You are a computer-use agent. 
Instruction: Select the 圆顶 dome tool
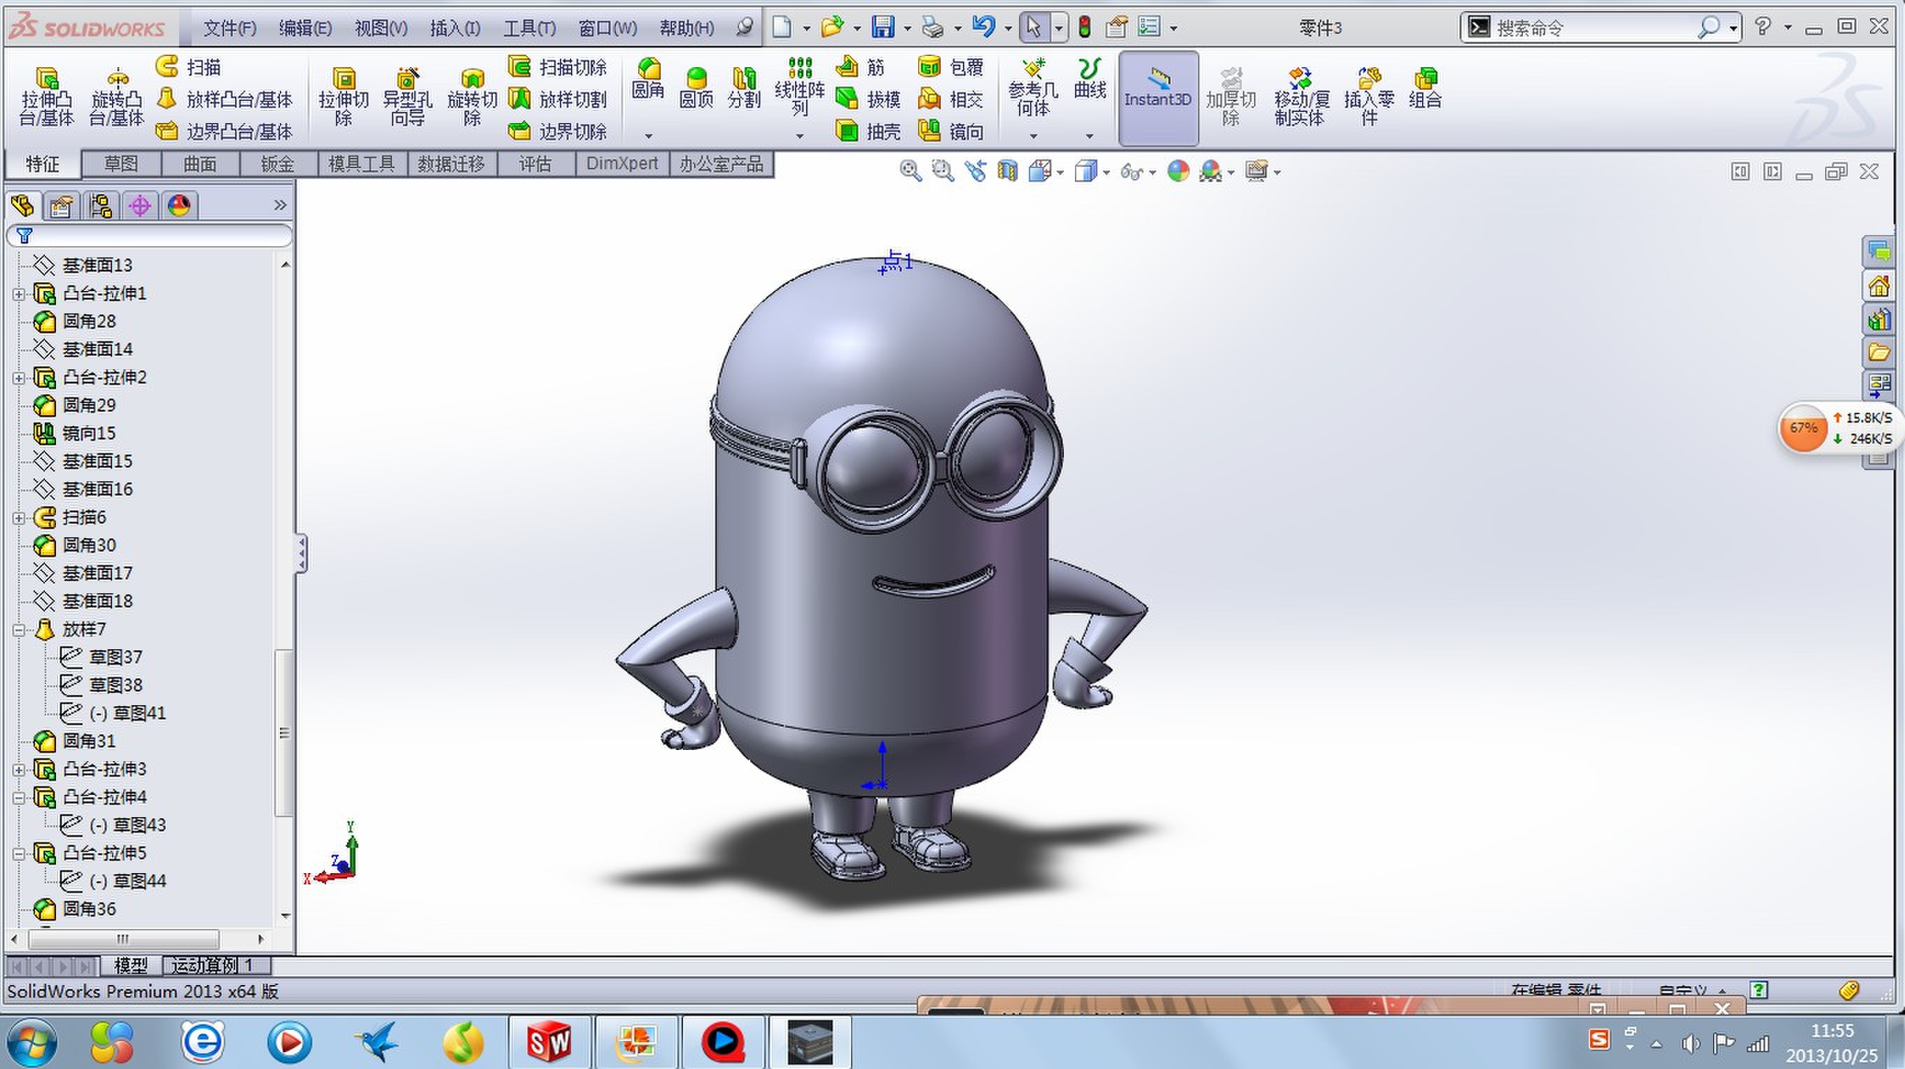click(696, 89)
